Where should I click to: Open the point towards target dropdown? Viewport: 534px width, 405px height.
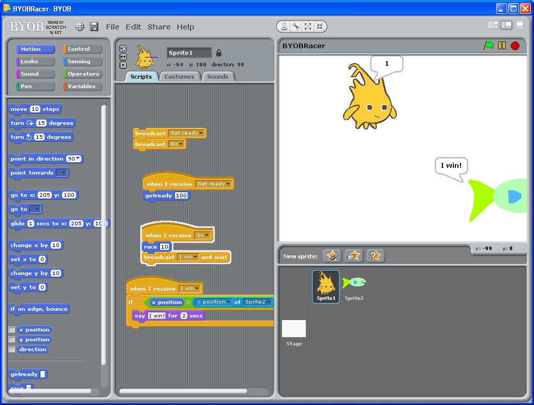click(x=62, y=173)
